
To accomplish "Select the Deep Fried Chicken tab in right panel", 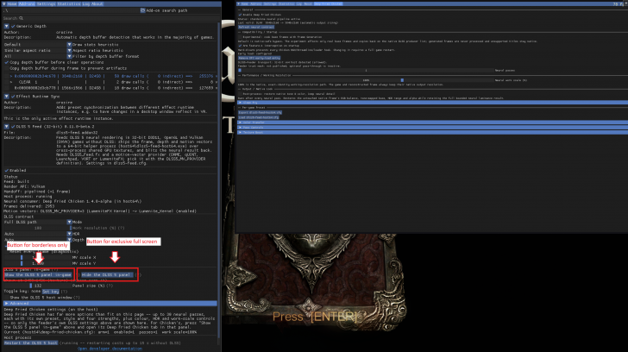I will tap(328, 3).
